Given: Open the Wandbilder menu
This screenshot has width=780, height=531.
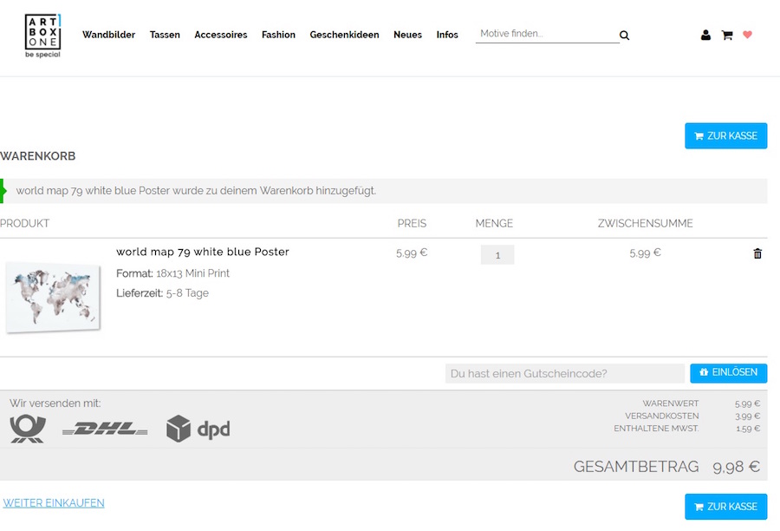Looking at the screenshot, I should point(108,35).
